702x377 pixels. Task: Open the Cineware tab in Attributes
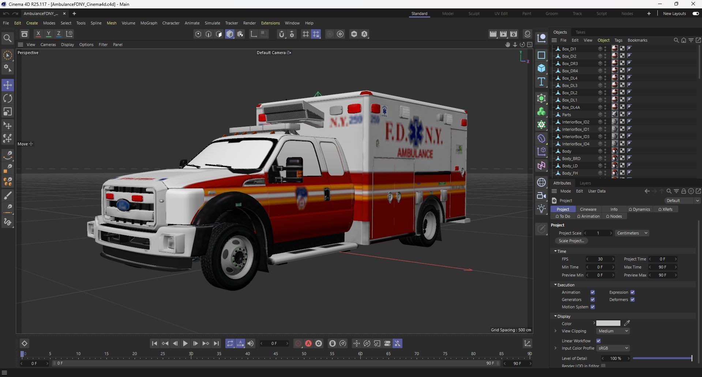tap(588, 209)
